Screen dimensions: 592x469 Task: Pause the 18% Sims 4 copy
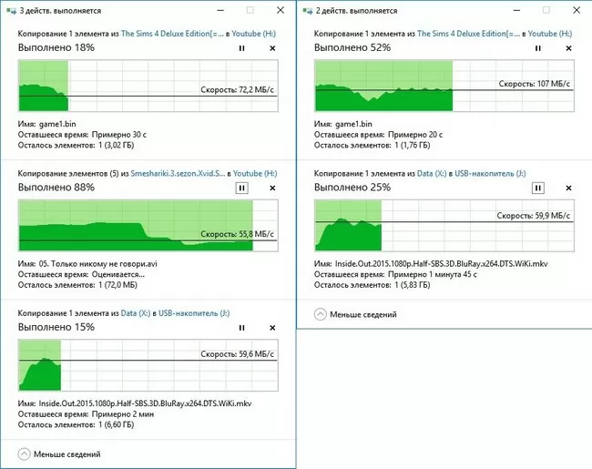(241, 48)
